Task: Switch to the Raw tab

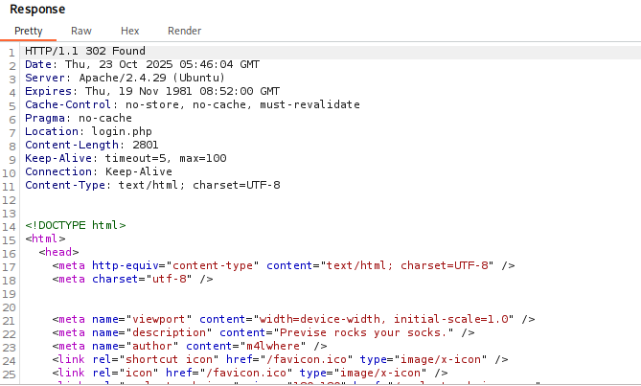Action: click(81, 31)
